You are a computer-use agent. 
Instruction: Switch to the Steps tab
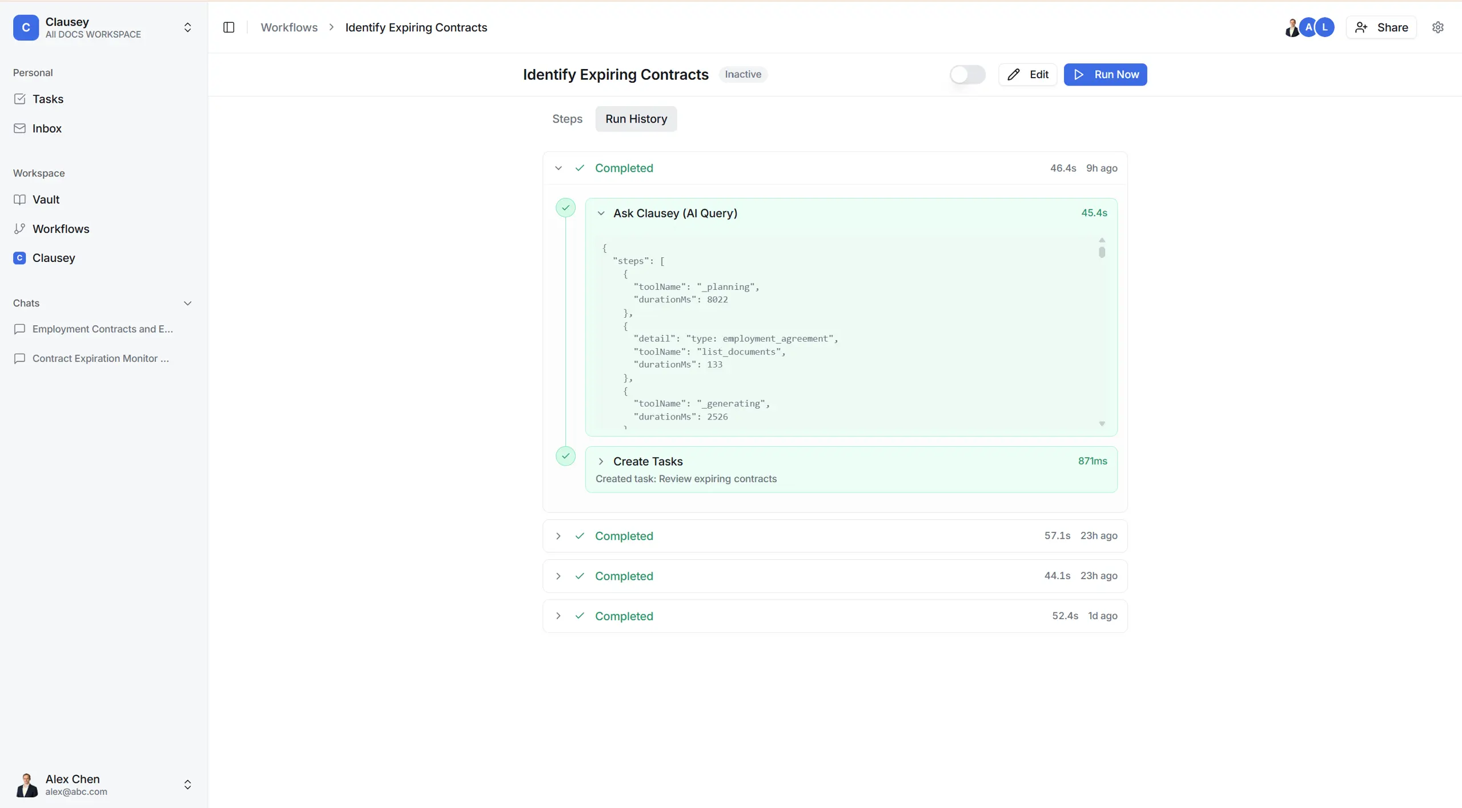567,119
